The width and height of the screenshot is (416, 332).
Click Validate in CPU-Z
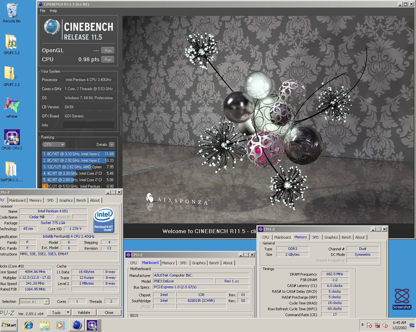tap(84, 313)
